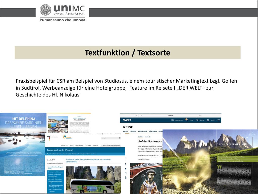
Task: Click the WELT logo in the site header
Action: pyautogui.click(x=127, y=120)
